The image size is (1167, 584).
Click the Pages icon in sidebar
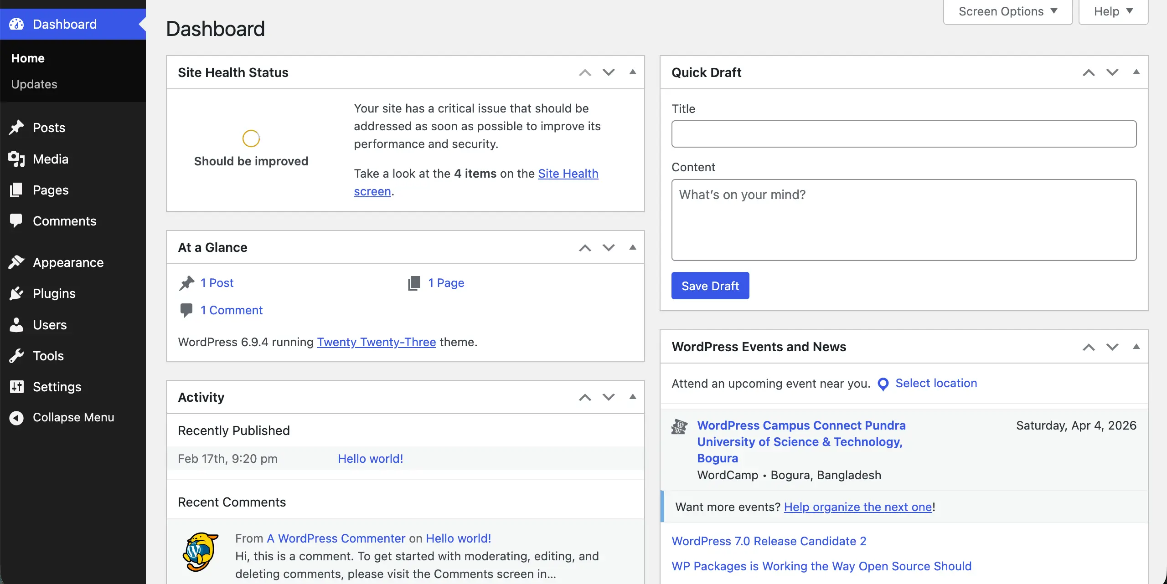click(16, 190)
